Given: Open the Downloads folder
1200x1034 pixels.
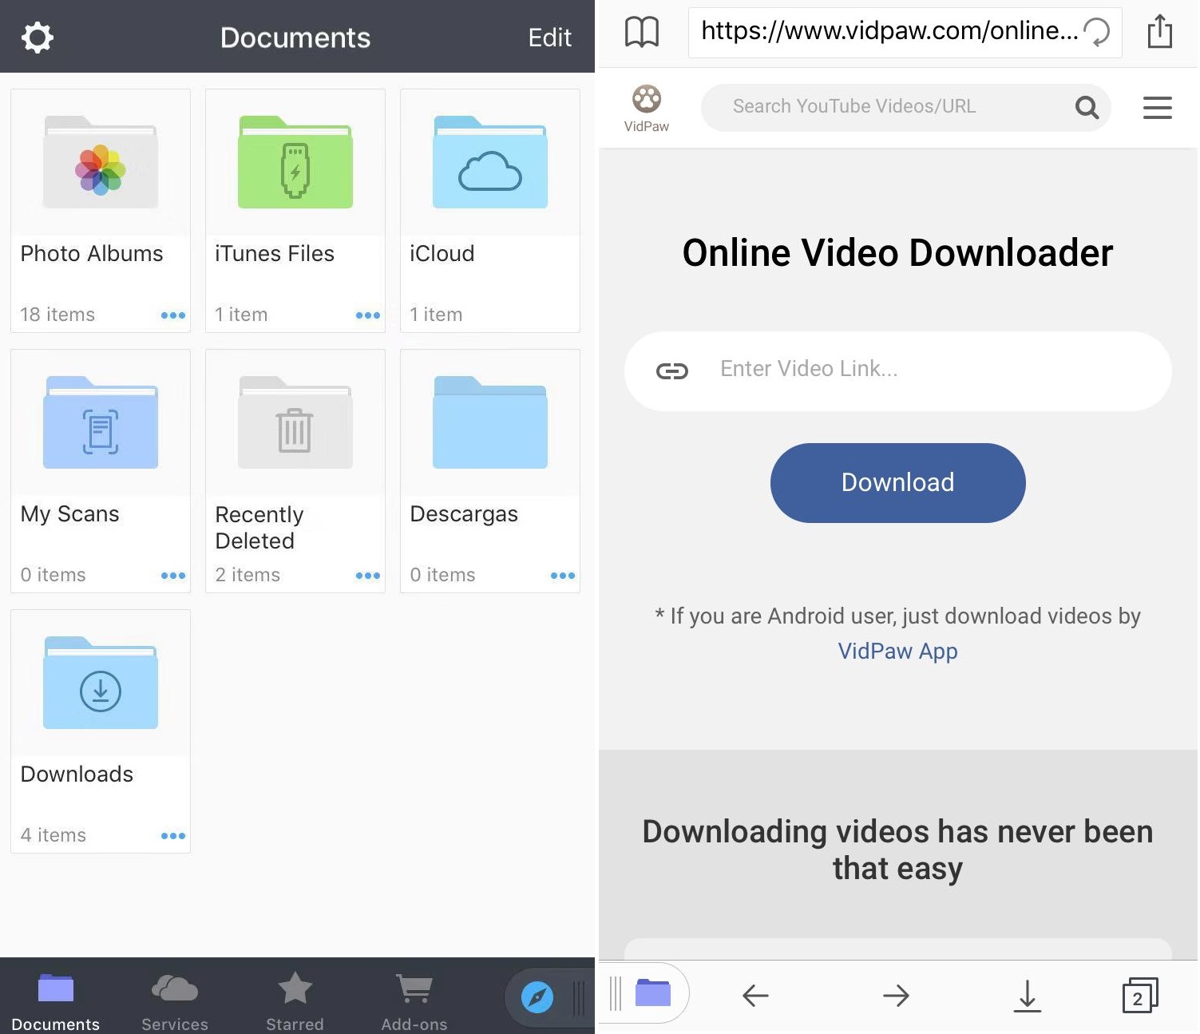Looking at the screenshot, I should [x=101, y=731].
